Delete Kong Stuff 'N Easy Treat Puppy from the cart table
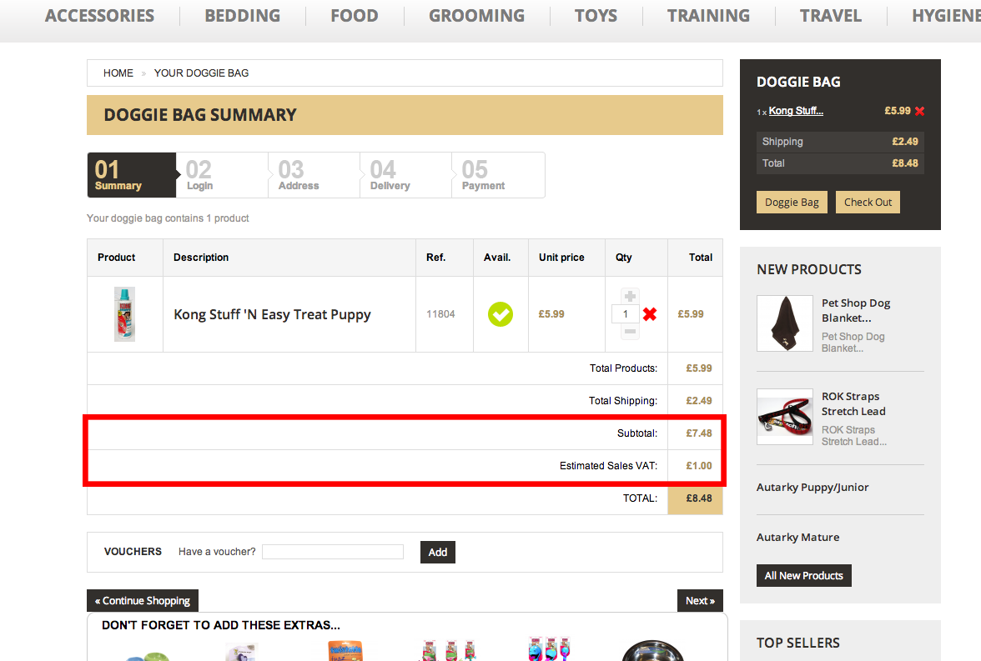Image resolution: width=981 pixels, height=661 pixels. (x=649, y=314)
